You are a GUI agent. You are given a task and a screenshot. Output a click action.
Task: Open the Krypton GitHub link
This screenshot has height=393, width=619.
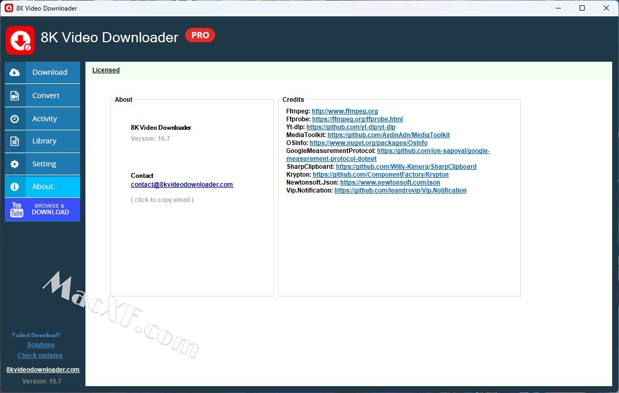381,174
